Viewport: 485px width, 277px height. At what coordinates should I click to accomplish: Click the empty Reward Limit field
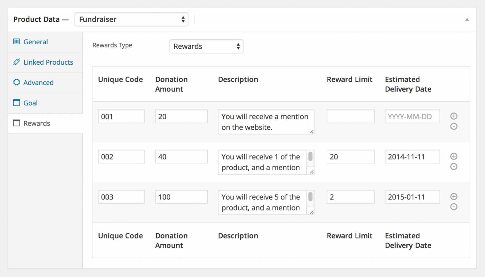(350, 116)
